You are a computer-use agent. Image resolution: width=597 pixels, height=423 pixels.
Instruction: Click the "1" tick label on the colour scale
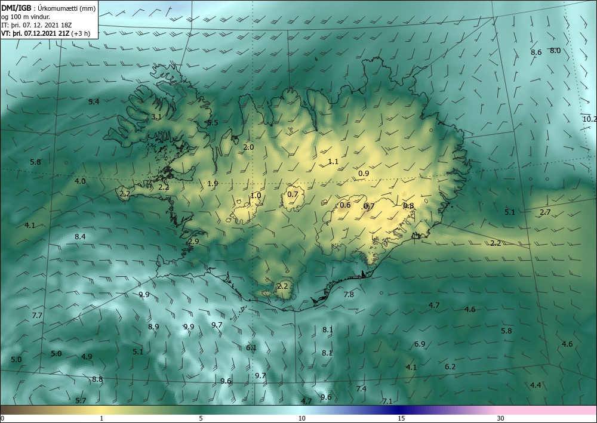(x=101, y=418)
